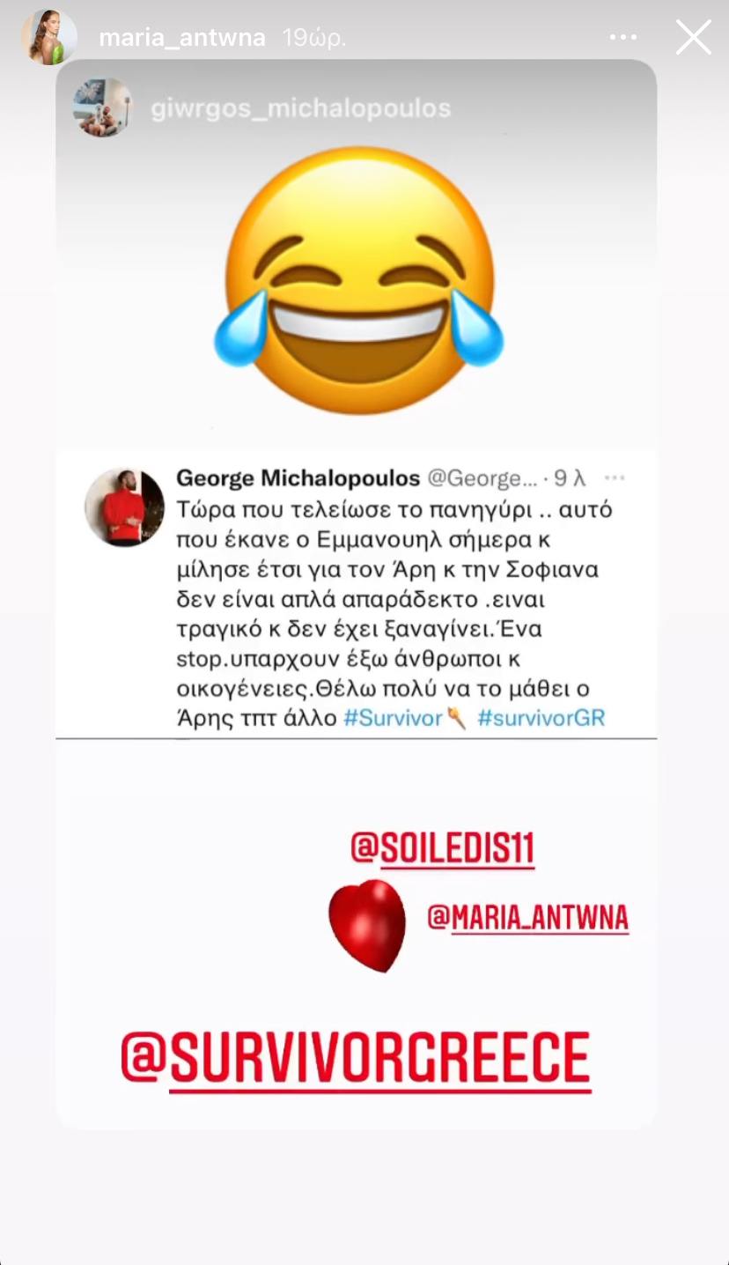
Task: Tap the laughing-crying emoji sticker
Action: pyautogui.click(x=359, y=281)
